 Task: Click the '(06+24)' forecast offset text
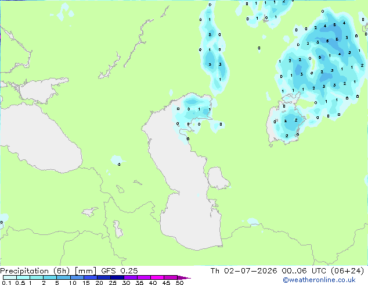coord(347,271)
